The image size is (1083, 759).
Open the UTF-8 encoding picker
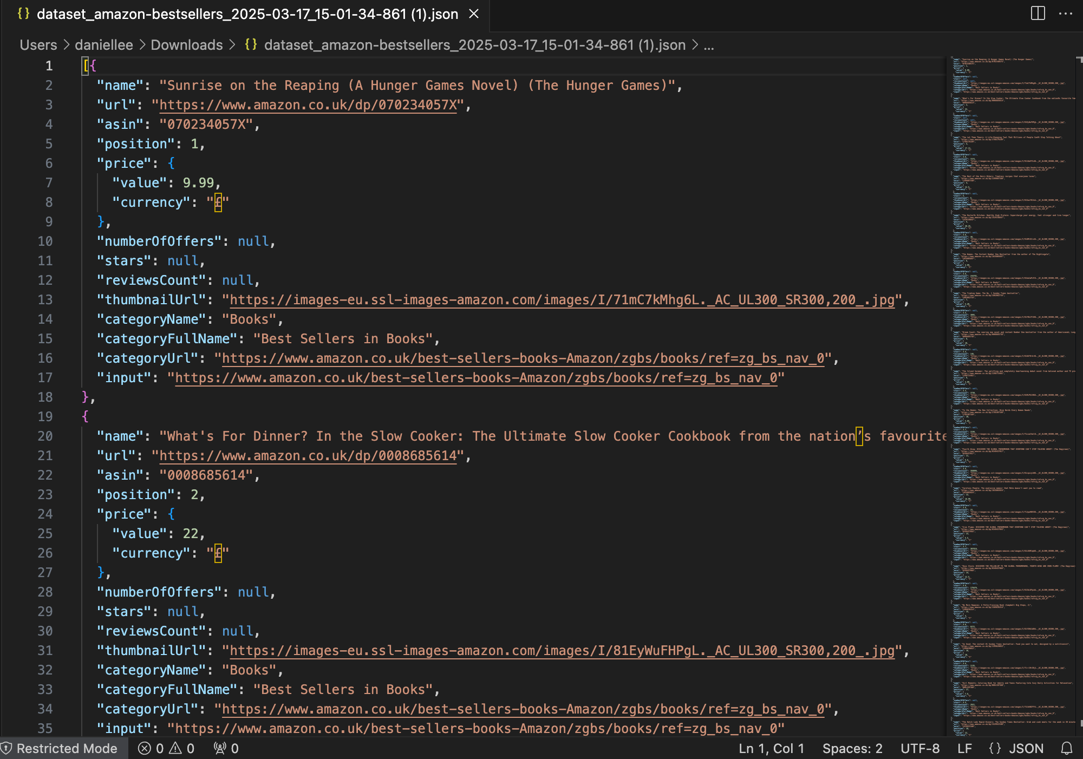[x=919, y=748]
